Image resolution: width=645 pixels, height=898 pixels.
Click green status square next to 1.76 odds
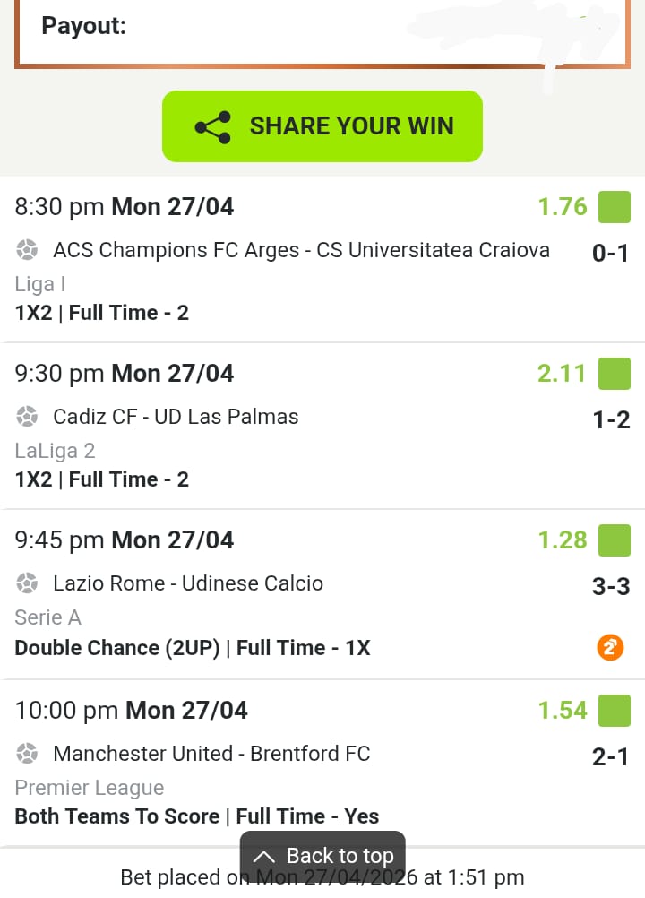coord(615,207)
